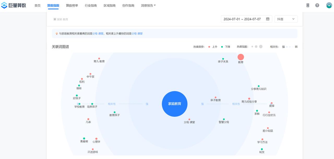Navigate to 首页 in the top menu
This screenshot has height=159, width=334.
click(x=37, y=5)
